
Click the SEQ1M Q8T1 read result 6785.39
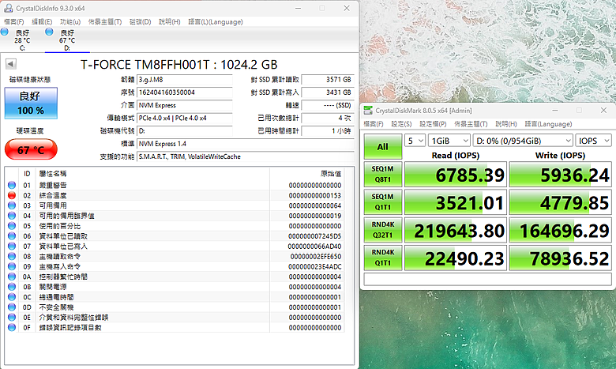456,175
